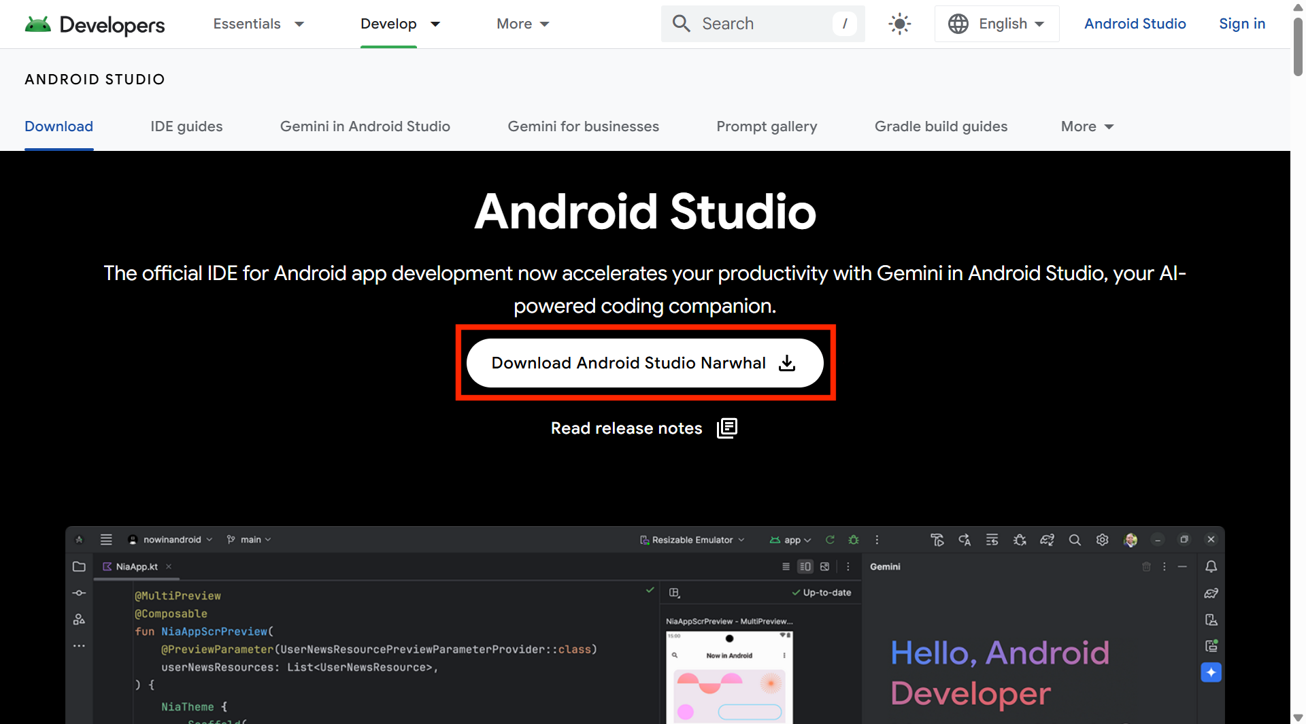Click the blue Gemini sparkle icon

click(1211, 672)
